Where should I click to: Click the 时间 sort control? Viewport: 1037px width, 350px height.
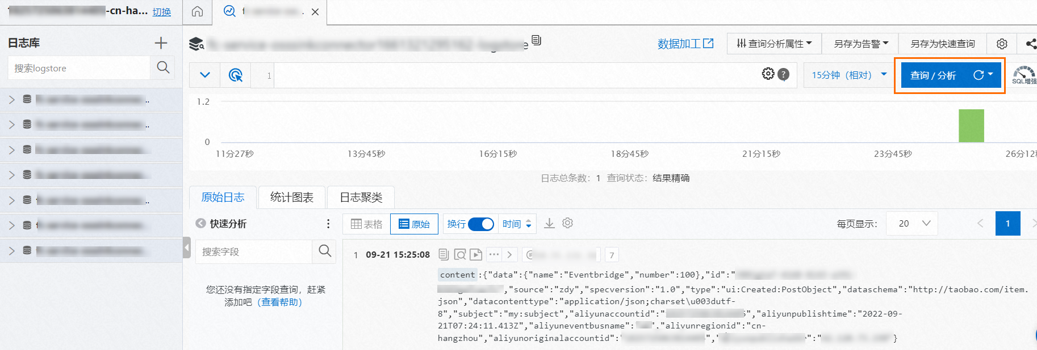tap(517, 224)
